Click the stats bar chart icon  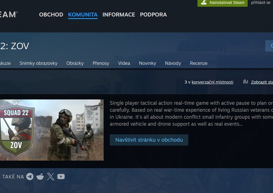246,81
